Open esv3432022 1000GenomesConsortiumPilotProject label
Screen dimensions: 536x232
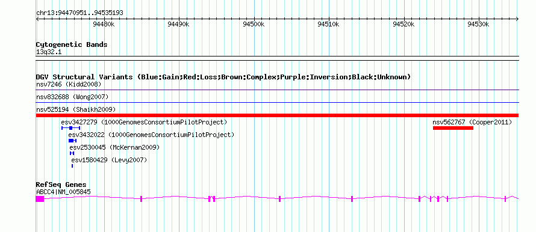(151, 135)
